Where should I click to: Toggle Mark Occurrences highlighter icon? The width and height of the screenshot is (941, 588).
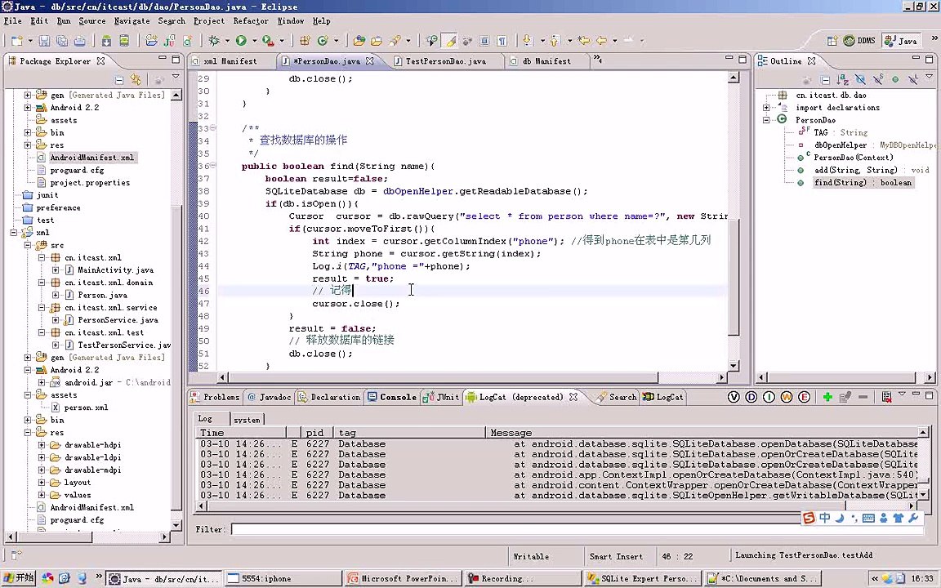[x=450, y=41]
